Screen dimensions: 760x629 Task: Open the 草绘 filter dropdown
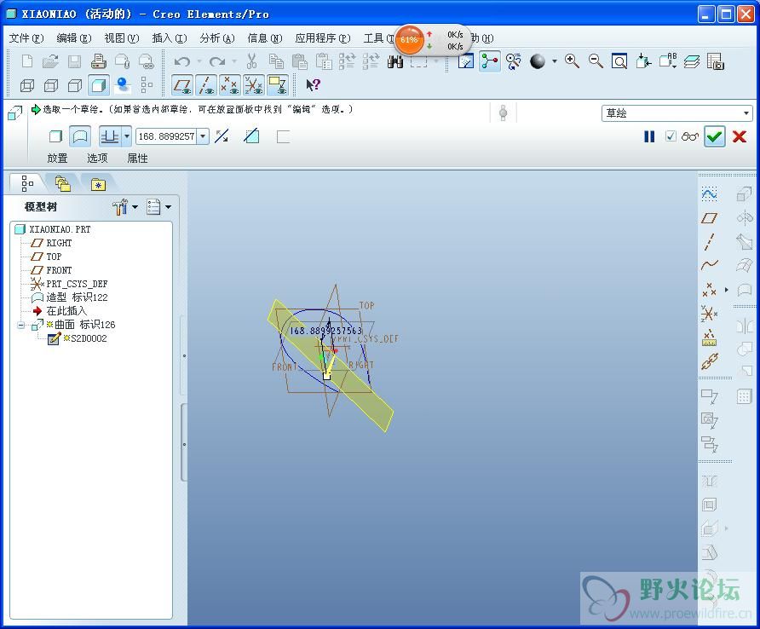(677, 113)
